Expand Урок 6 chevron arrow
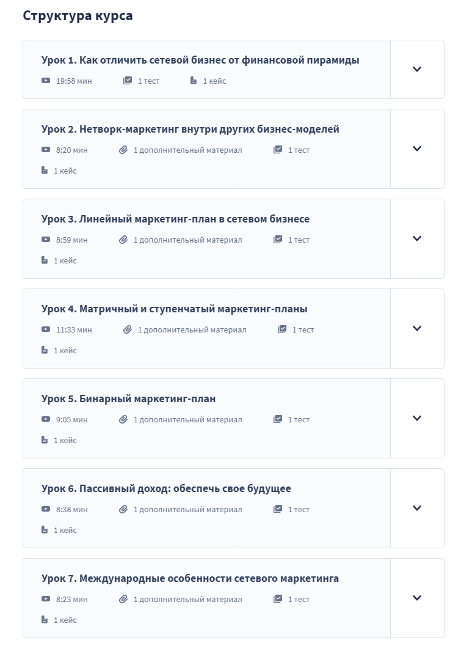Image resolution: width=472 pixels, height=654 pixels. coord(417,508)
